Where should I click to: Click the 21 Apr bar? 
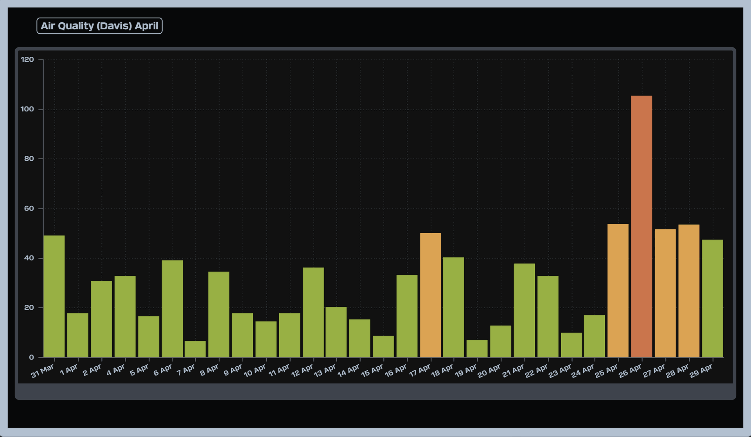coord(524,311)
